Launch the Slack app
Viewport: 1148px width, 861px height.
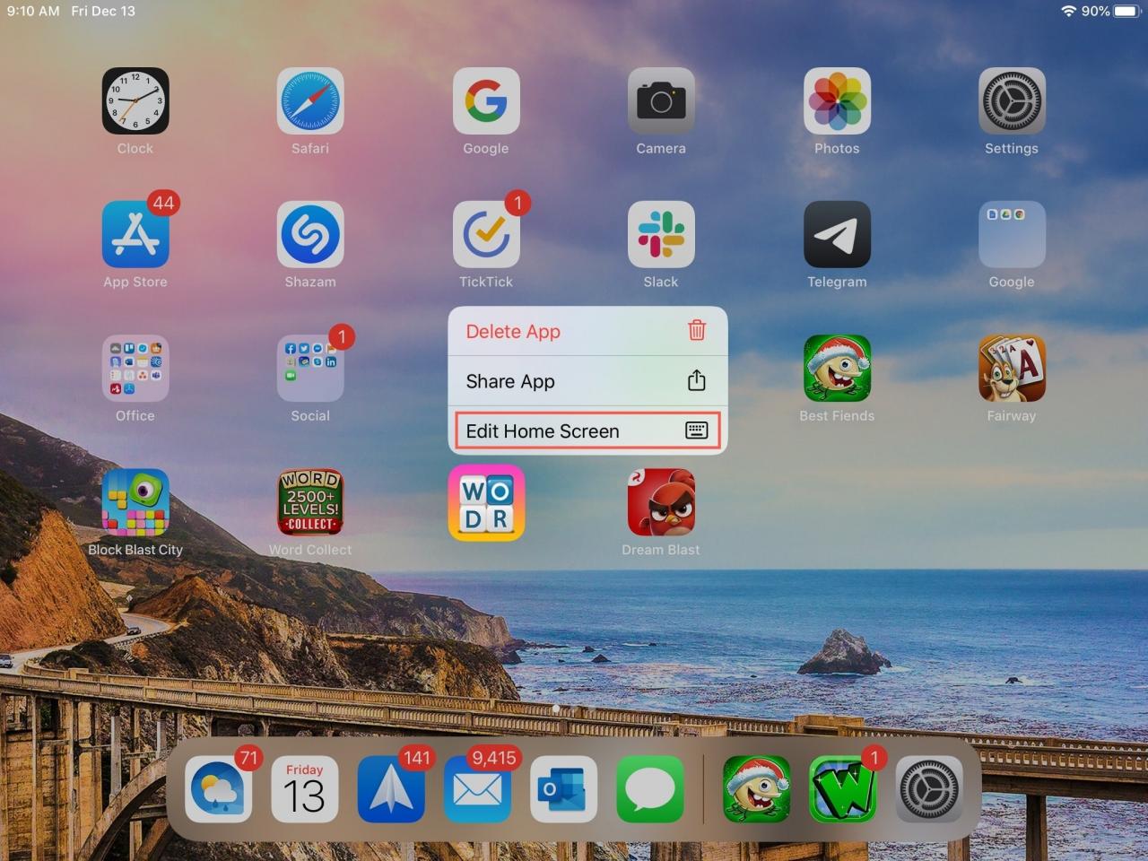[660, 235]
